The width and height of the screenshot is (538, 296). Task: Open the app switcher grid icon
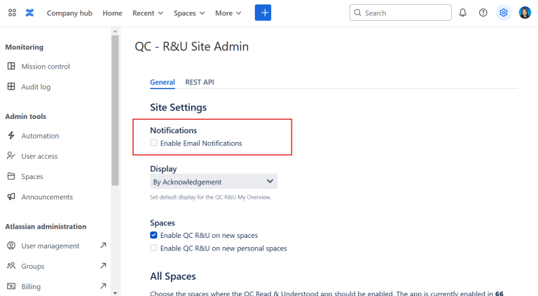[x=12, y=13]
